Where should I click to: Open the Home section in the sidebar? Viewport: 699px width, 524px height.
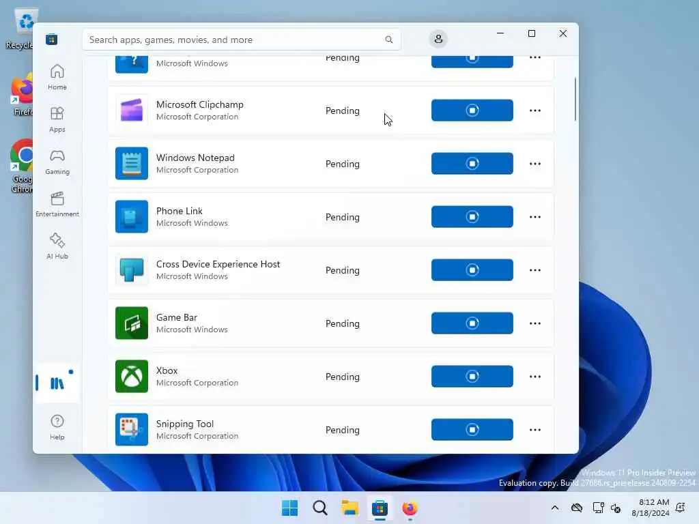57,77
